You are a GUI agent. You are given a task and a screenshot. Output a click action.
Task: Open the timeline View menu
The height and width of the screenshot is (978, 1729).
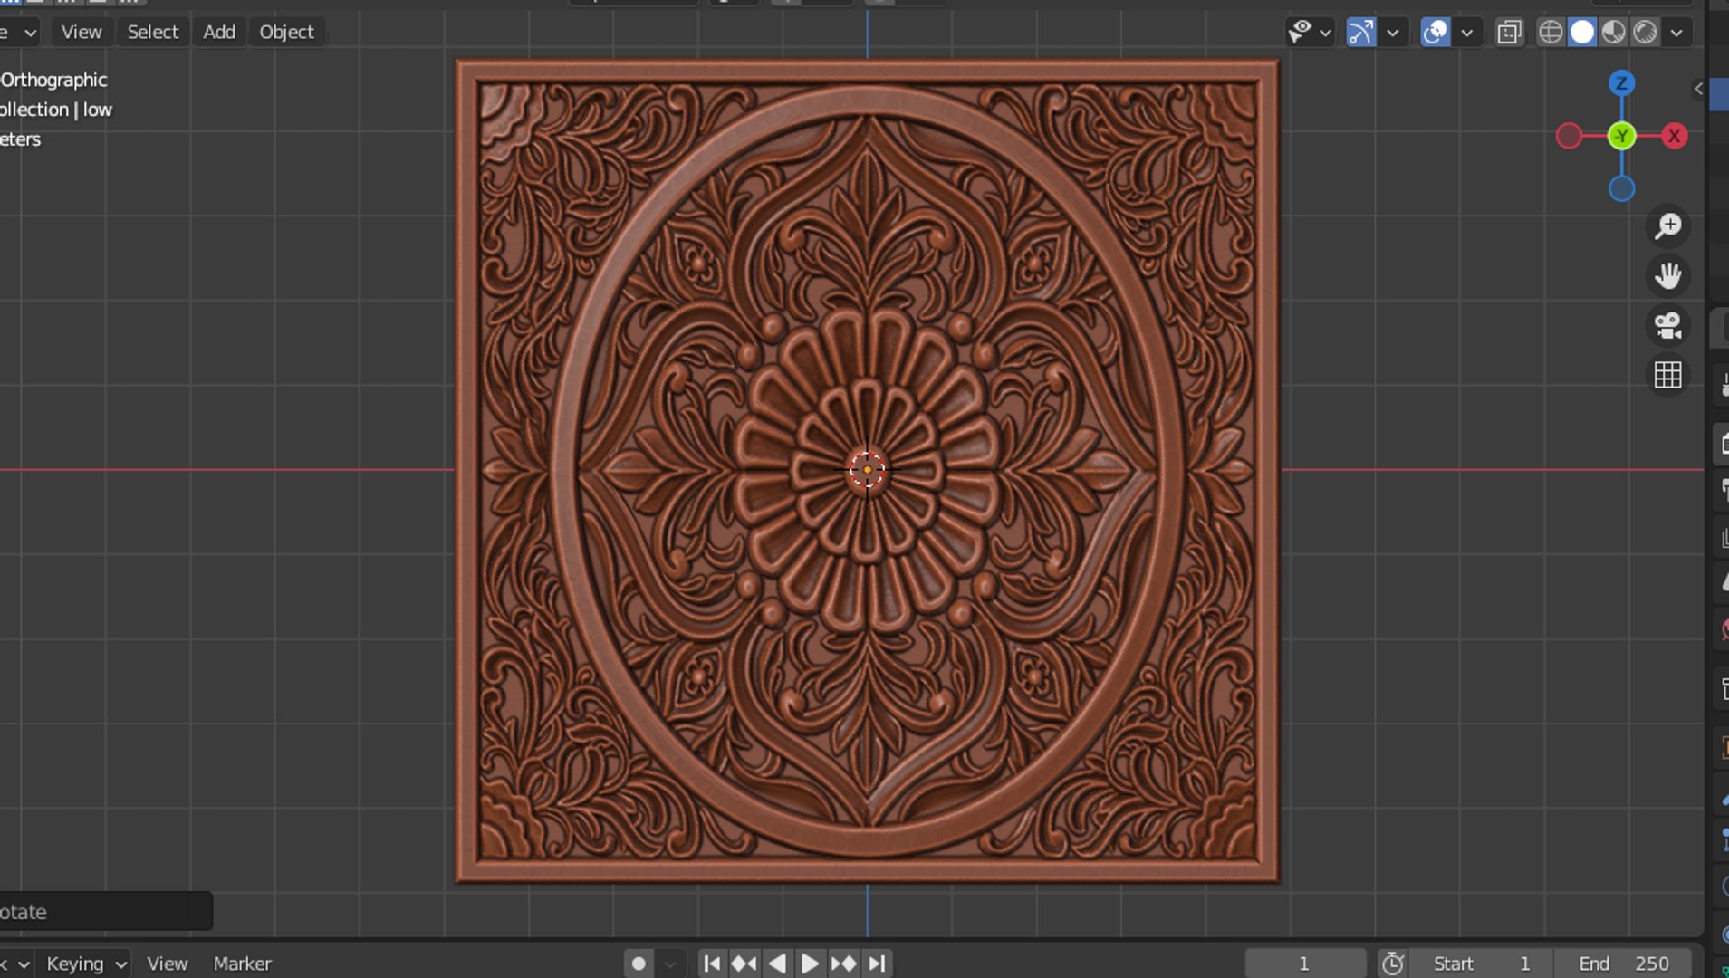tap(167, 964)
